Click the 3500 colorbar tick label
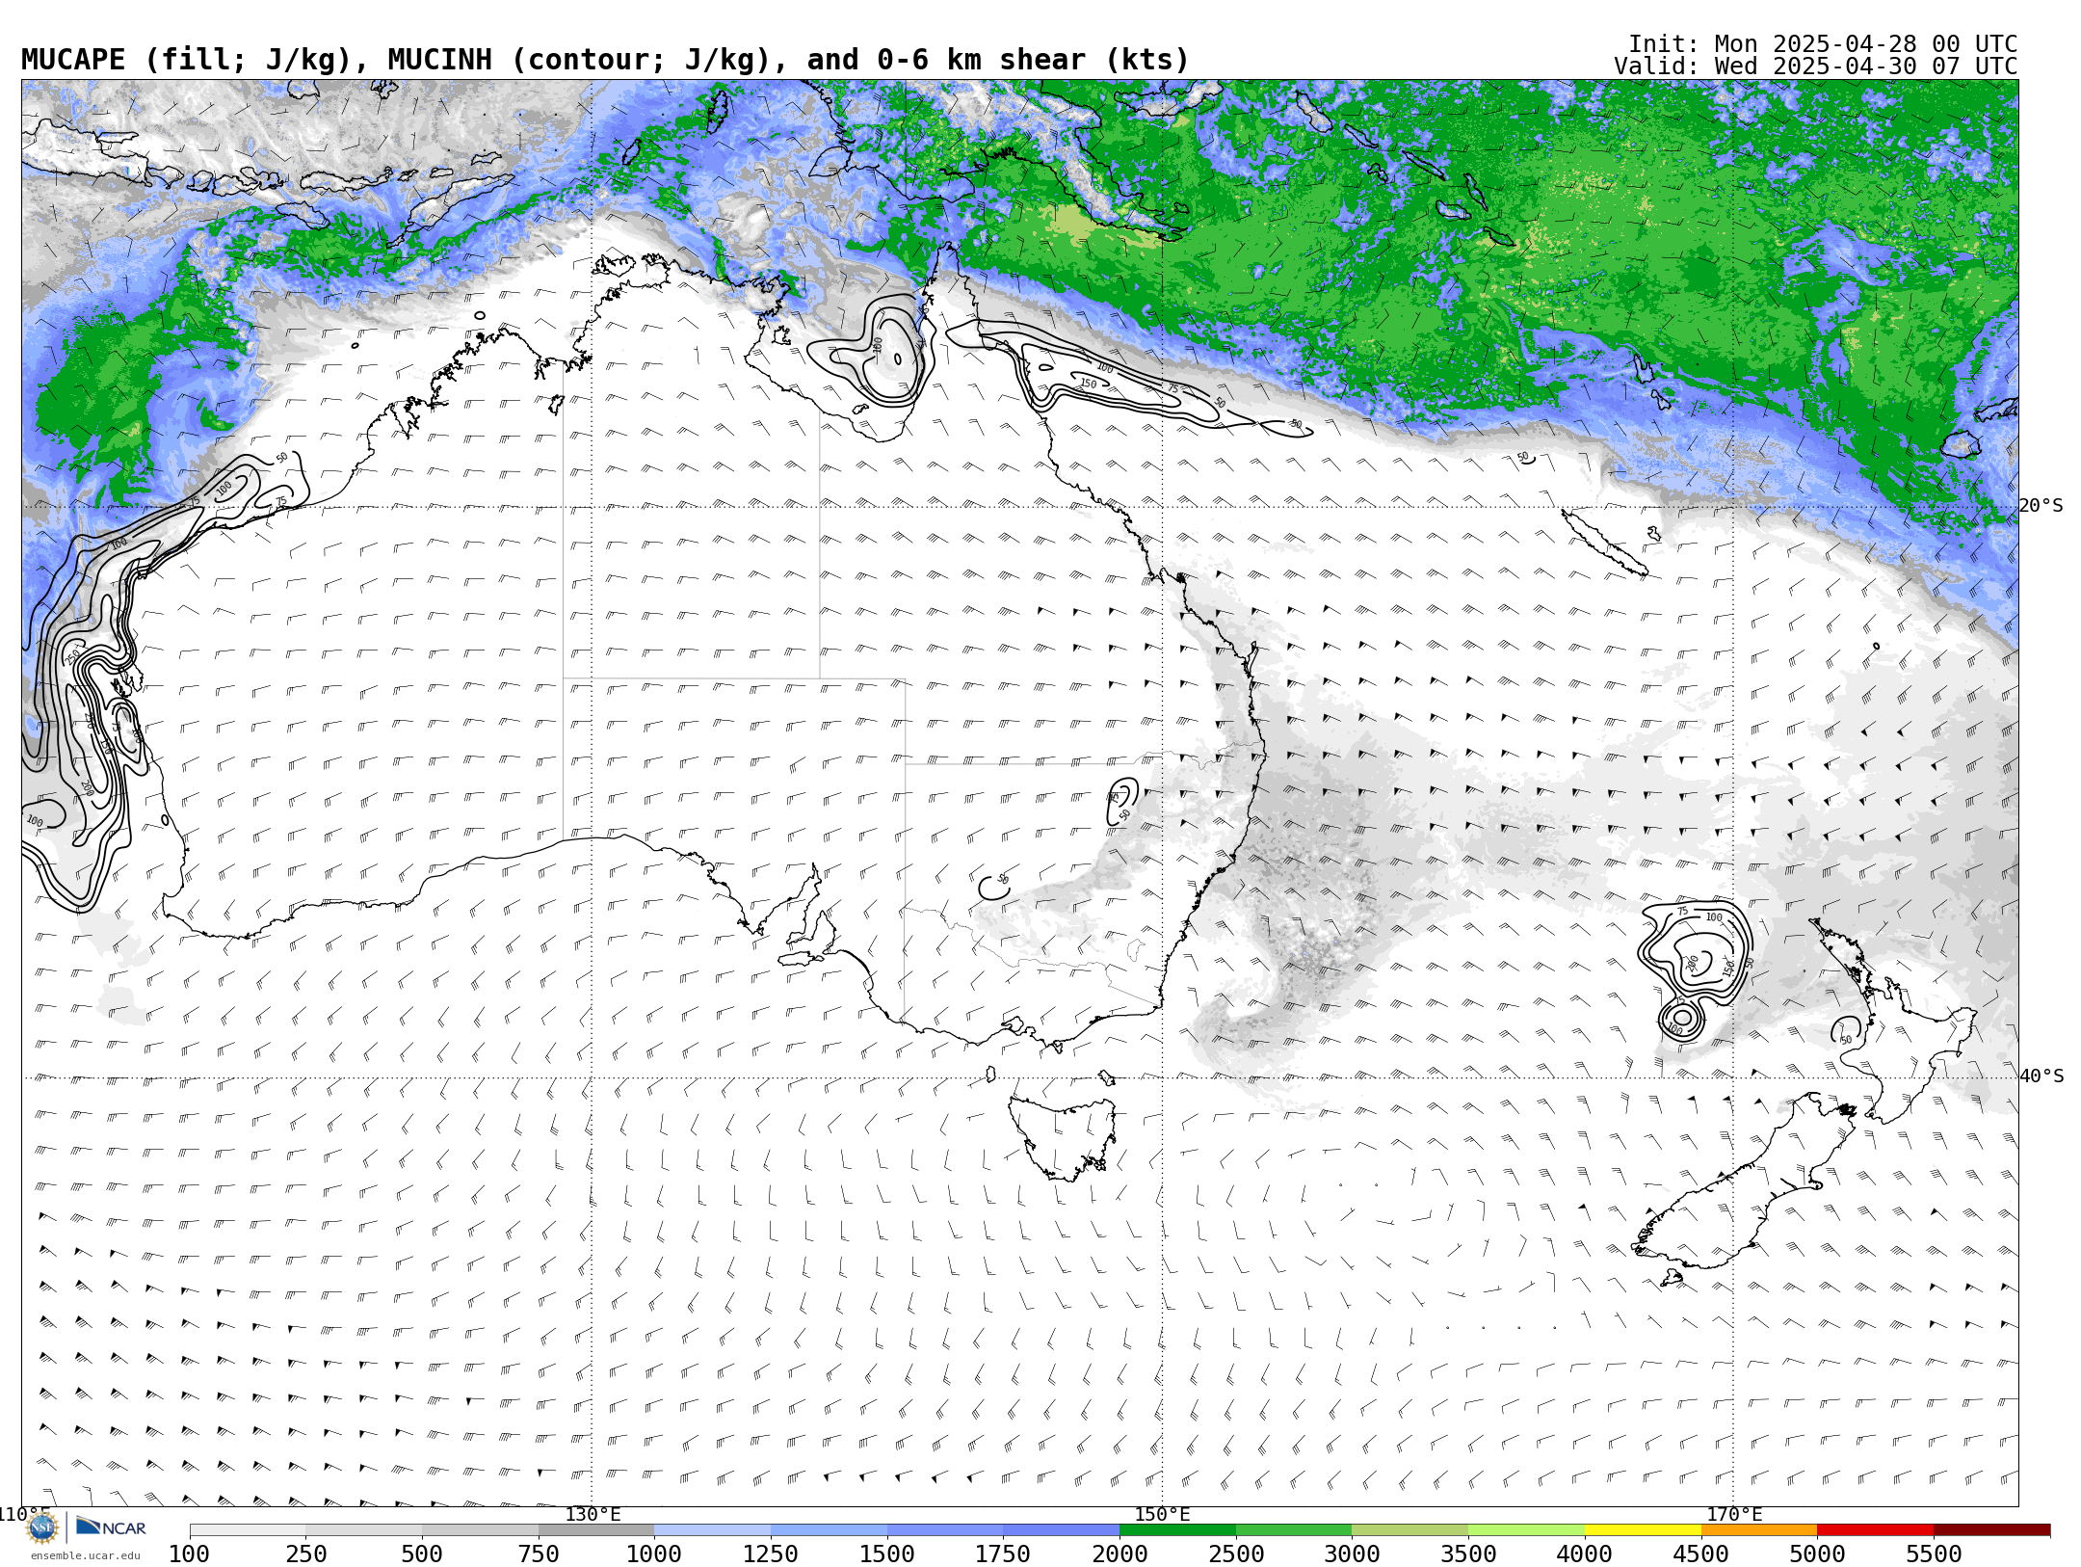The image size is (2081, 1567). (1468, 1554)
